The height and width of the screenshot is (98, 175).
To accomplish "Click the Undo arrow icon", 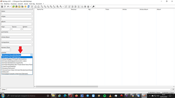I will [x=8, y=7].
